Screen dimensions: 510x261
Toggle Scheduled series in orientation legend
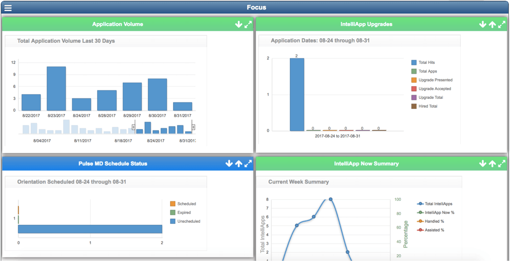pos(186,204)
